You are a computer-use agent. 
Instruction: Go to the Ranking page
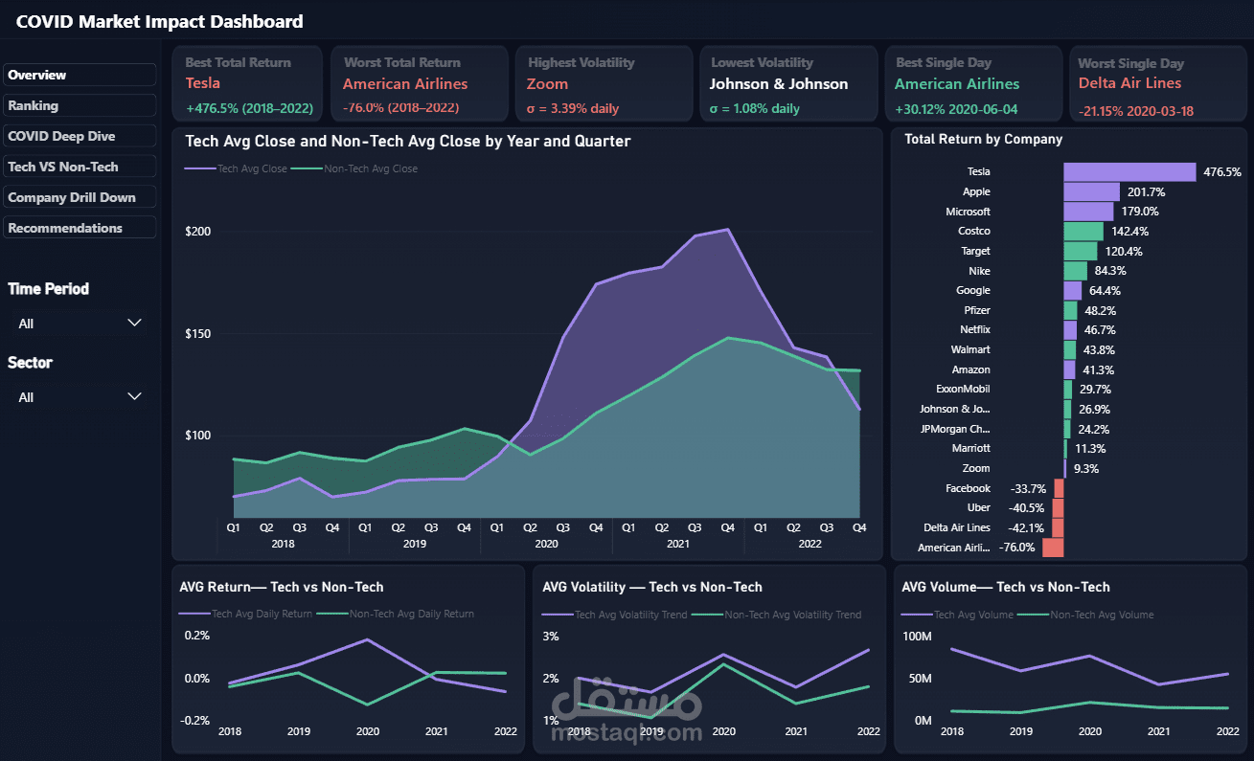click(x=80, y=105)
